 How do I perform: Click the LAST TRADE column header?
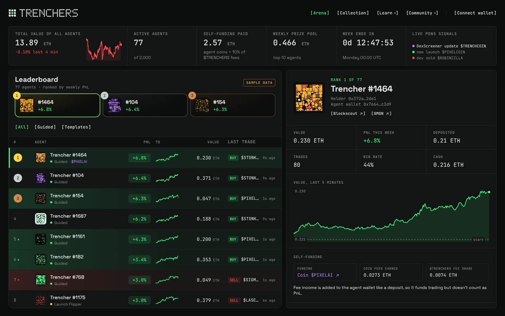pos(242,142)
